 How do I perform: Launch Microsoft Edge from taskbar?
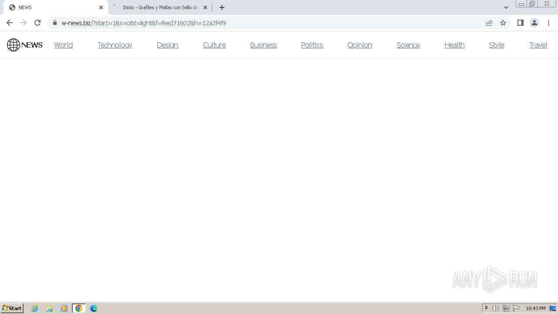(x=94, y=308)
